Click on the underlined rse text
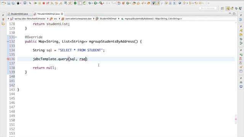244x137 pixels. (82, 59)
